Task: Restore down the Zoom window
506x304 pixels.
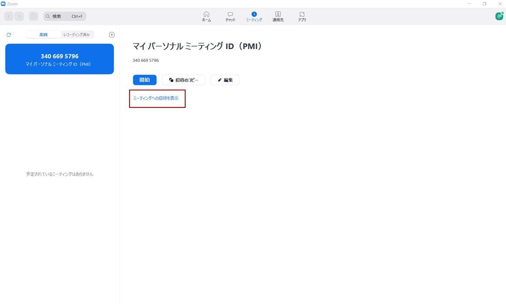Action: [484, 4]
